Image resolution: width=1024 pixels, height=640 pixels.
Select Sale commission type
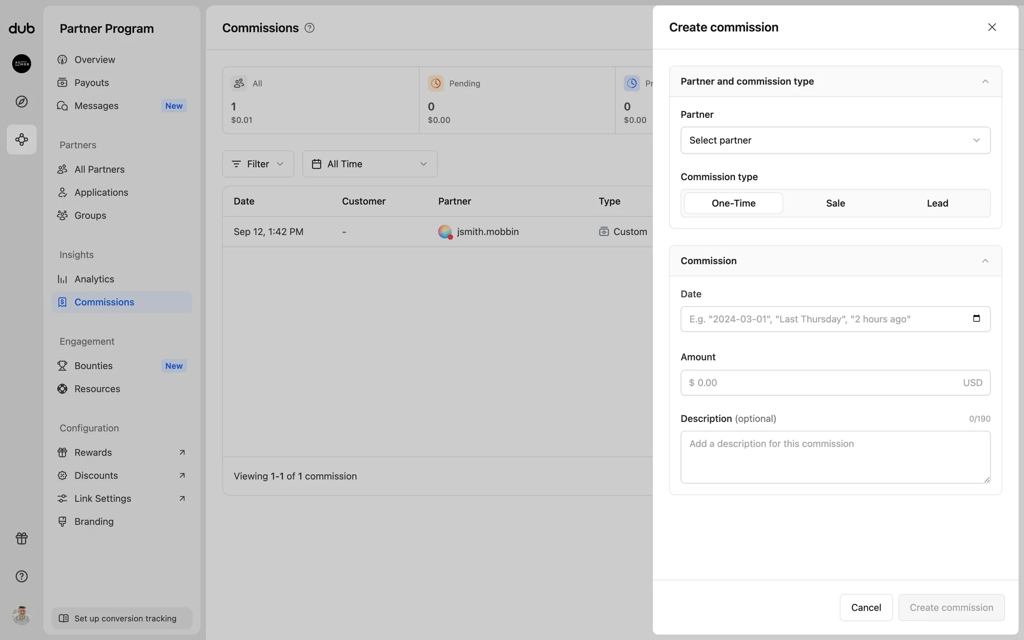(835, 203)
